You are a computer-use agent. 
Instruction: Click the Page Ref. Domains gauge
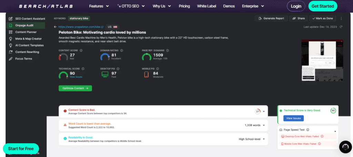147,57
